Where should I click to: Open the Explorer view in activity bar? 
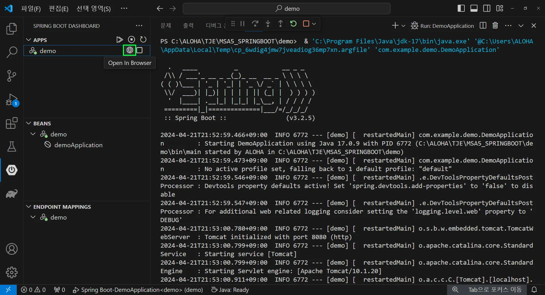(12, 29)
